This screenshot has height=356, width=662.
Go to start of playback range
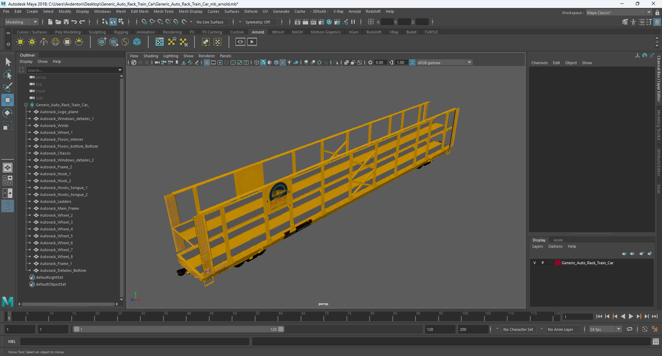tap(599, 316)
